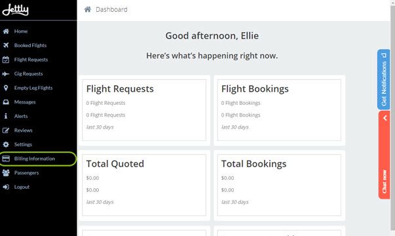Click the Dashboard breadcrumb home icon

[x=88, y=10]
